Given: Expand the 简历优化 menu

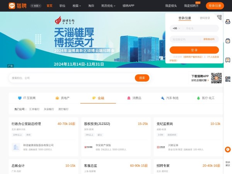Looking at the screenshot, I should point(109,6).
